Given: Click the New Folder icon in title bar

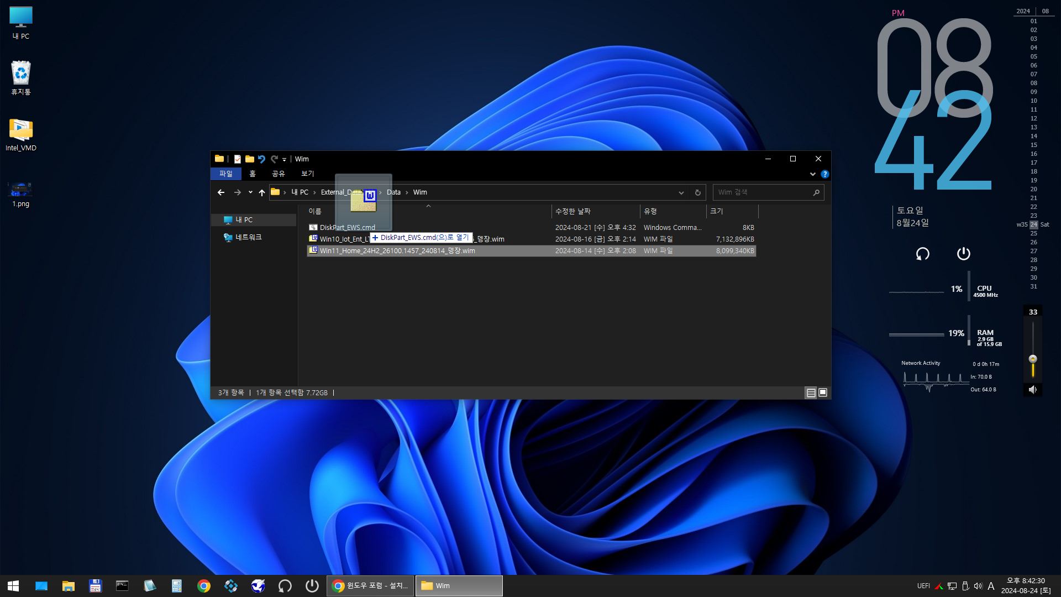Looking at the screenshot, I should (x=250, y=159).
